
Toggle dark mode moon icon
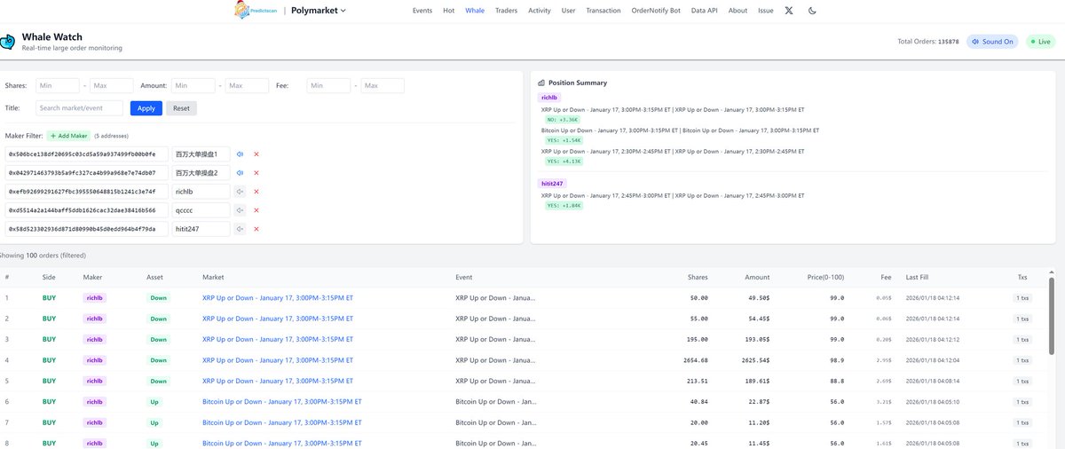(x=812, y=11)
